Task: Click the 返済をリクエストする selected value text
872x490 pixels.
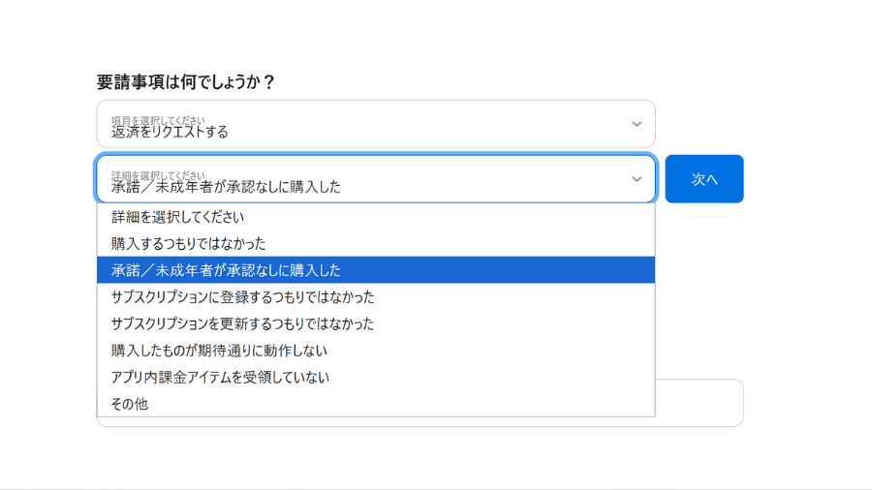Action: point(171,132)
